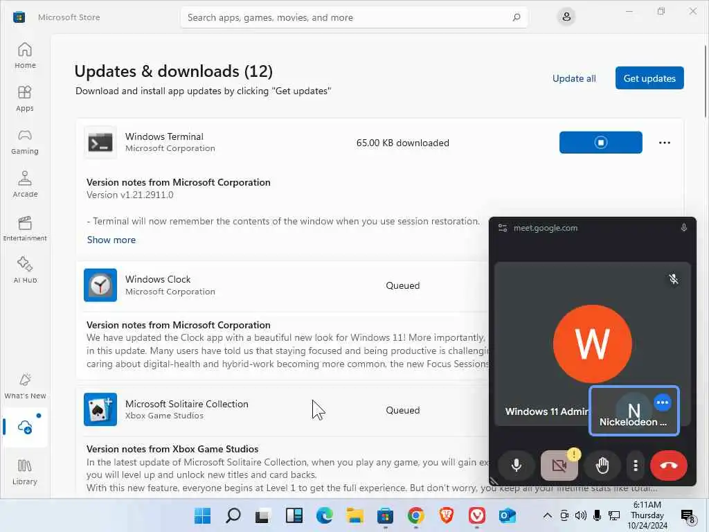Open Outlook from taskbar

click(x=508, y=515)
